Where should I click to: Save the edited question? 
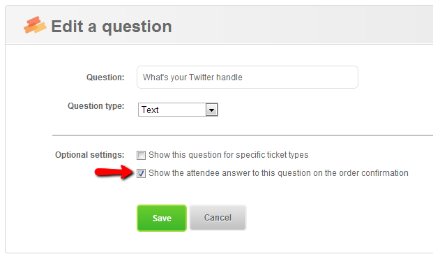pyautogui.click(x=162, y=218)
